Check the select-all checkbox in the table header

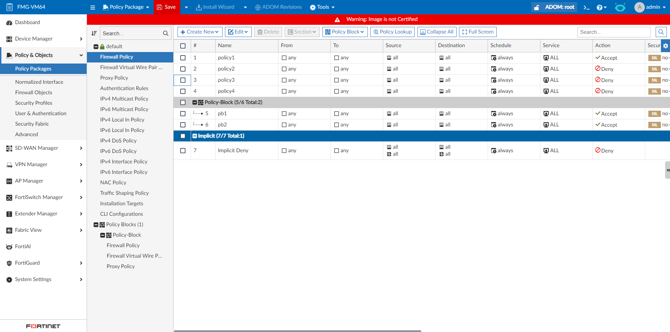point(183,46)
